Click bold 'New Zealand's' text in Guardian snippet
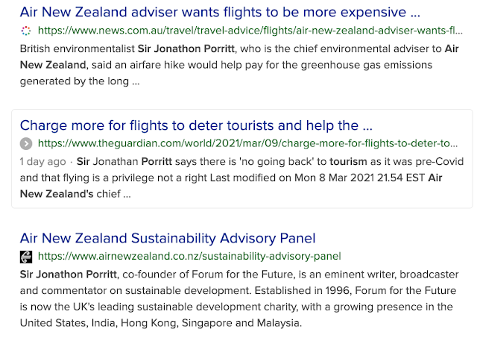The image size is (477, 338). (x=57, y=194)
